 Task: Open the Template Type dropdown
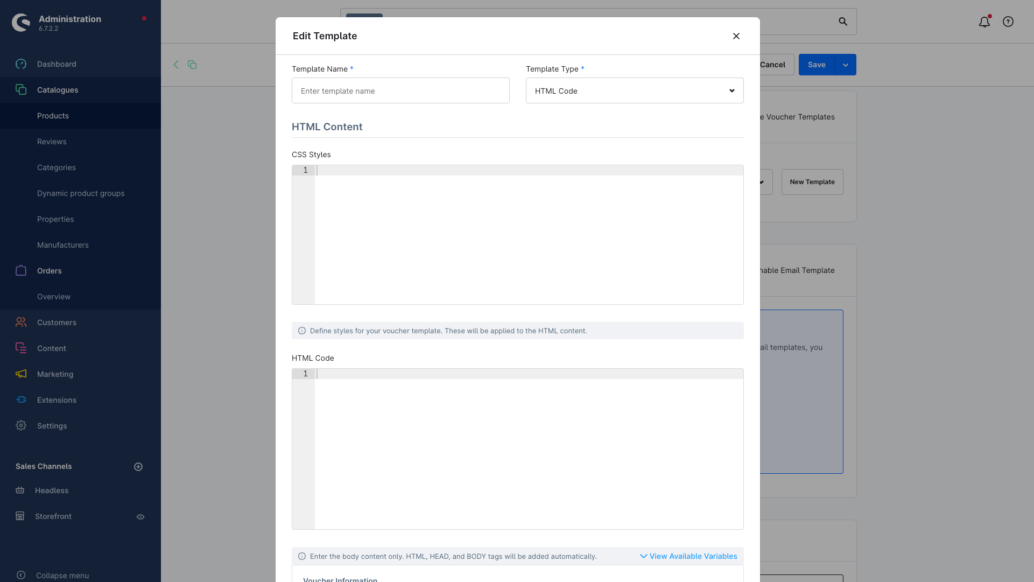[x=634, y=91]
